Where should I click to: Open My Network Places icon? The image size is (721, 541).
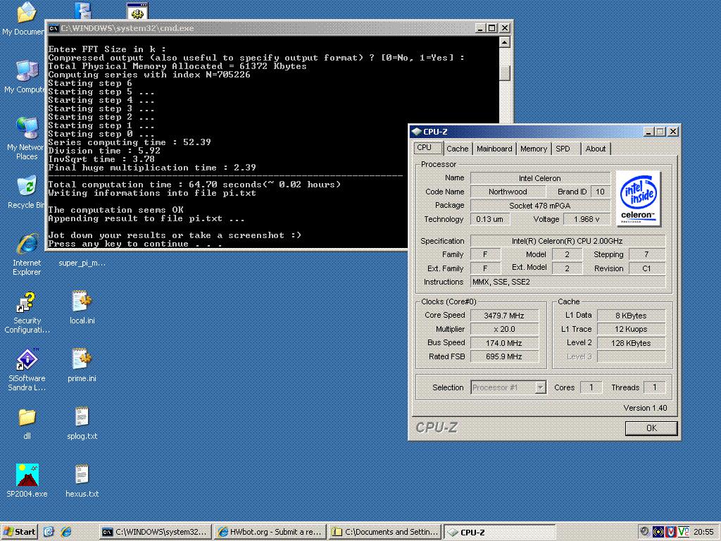(26, 128)
